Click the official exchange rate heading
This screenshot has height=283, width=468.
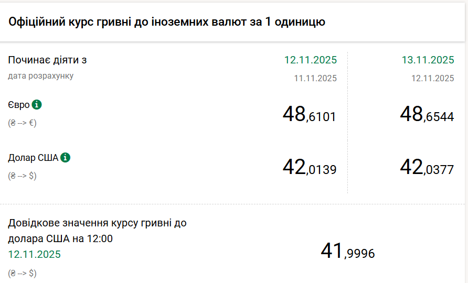(166, 21)
